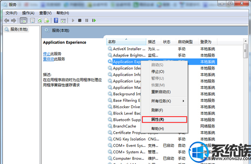Open the 操作(A) menu
The image size is (251, 164).
(x=28, y=13)
